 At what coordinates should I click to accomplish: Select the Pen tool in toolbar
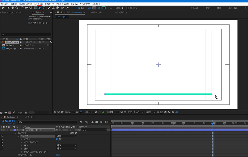[40, 8]
